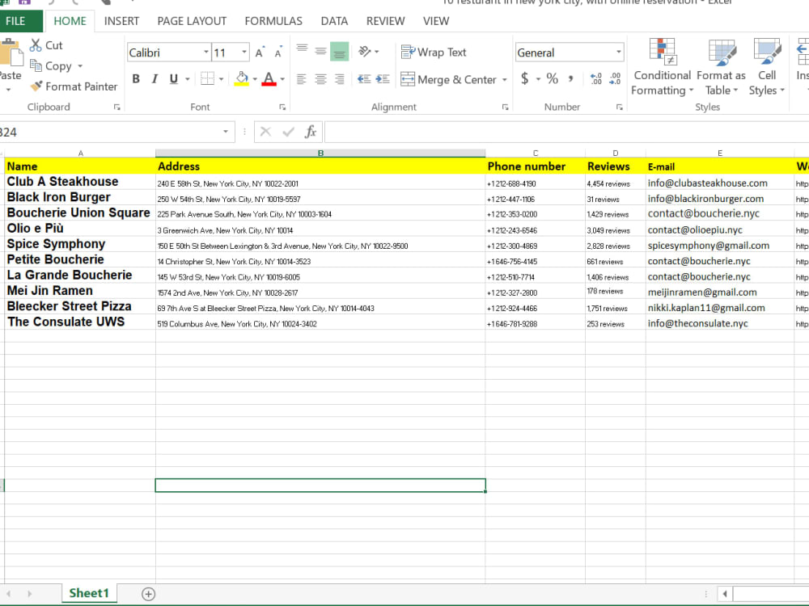809x606 pixels.
Task: Click into the formula bar input
Action: 566,132
